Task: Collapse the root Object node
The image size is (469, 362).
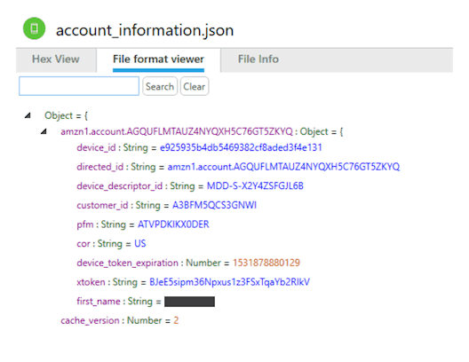Action: (28, 115)
